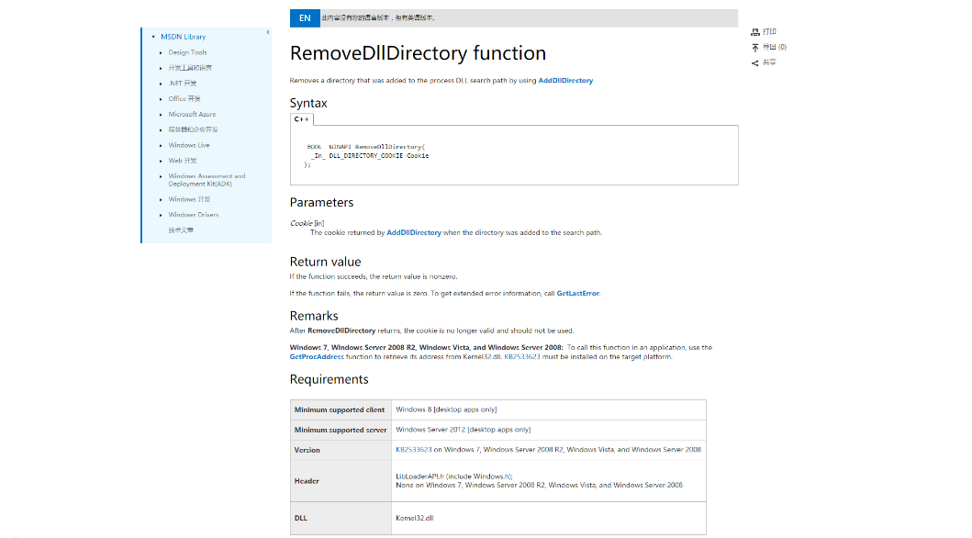Click the export (导出) arrow icon
972x538 pixels.
pyautogui.click(x=755, y=47)
